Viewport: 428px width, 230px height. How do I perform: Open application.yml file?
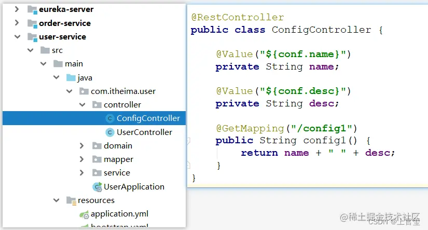pyautogui.click(x=119, y=214)
